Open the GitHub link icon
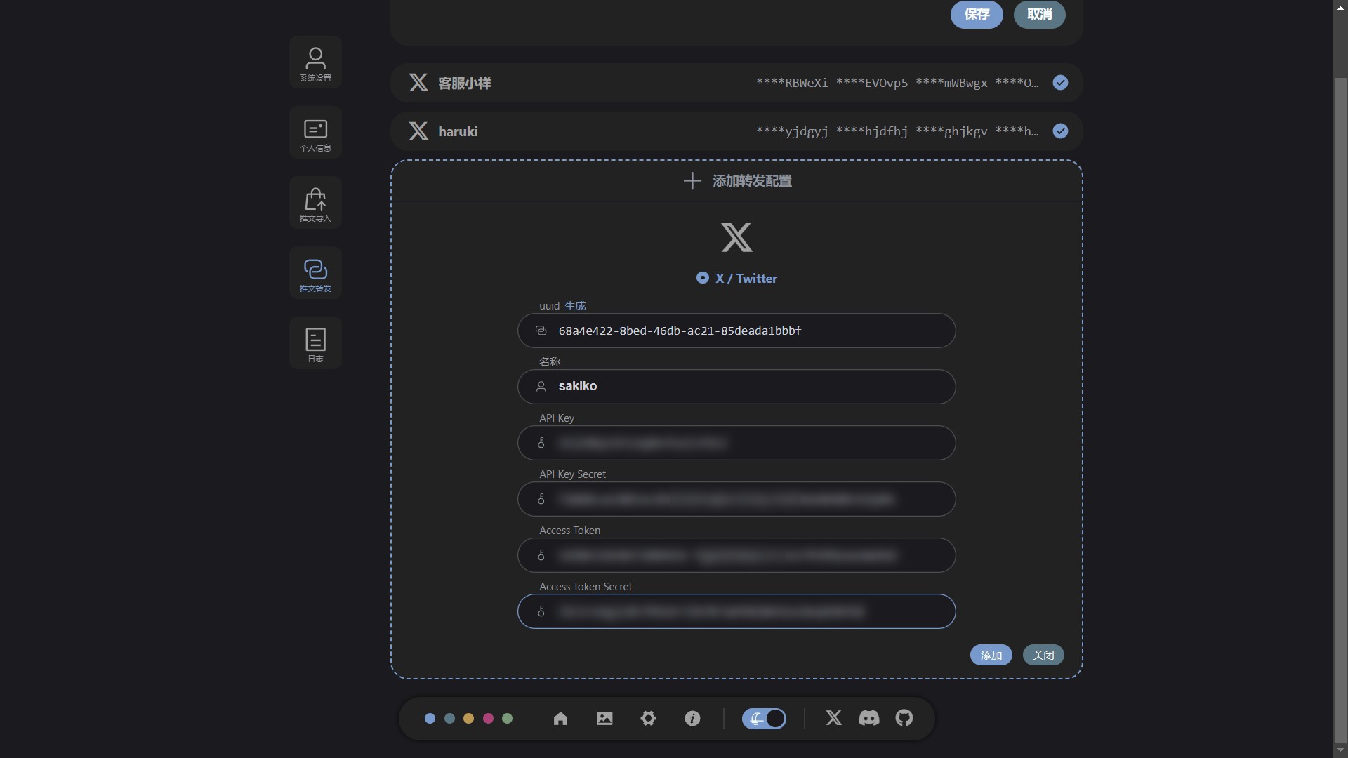This screenshot has height=758, width=1348. pyautogui.click(x=904, y=718)
